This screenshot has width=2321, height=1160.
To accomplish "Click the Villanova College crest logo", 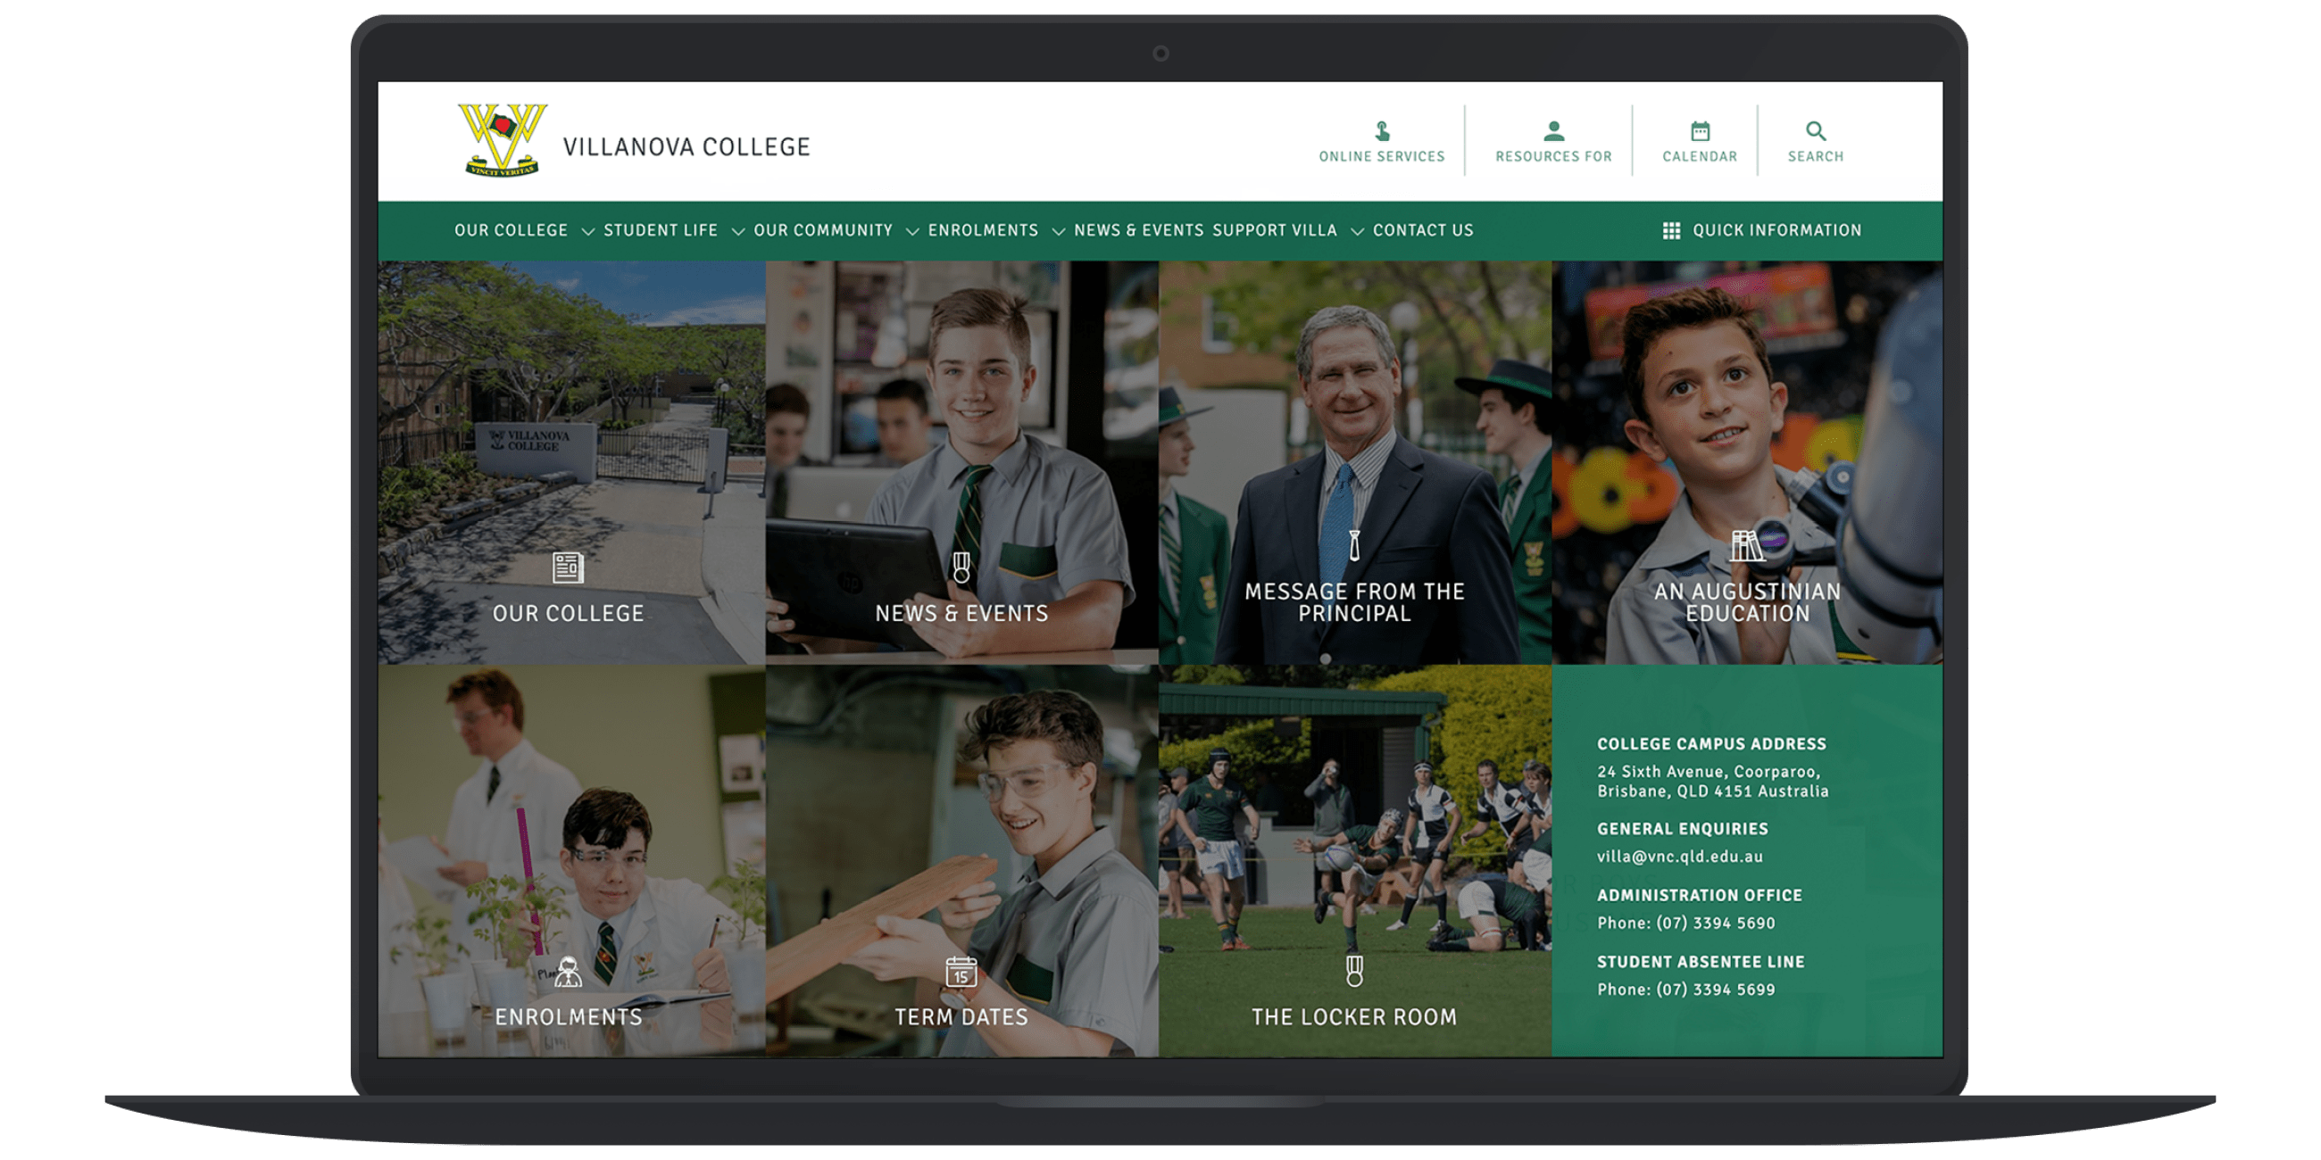I will (x=502, y=140).
